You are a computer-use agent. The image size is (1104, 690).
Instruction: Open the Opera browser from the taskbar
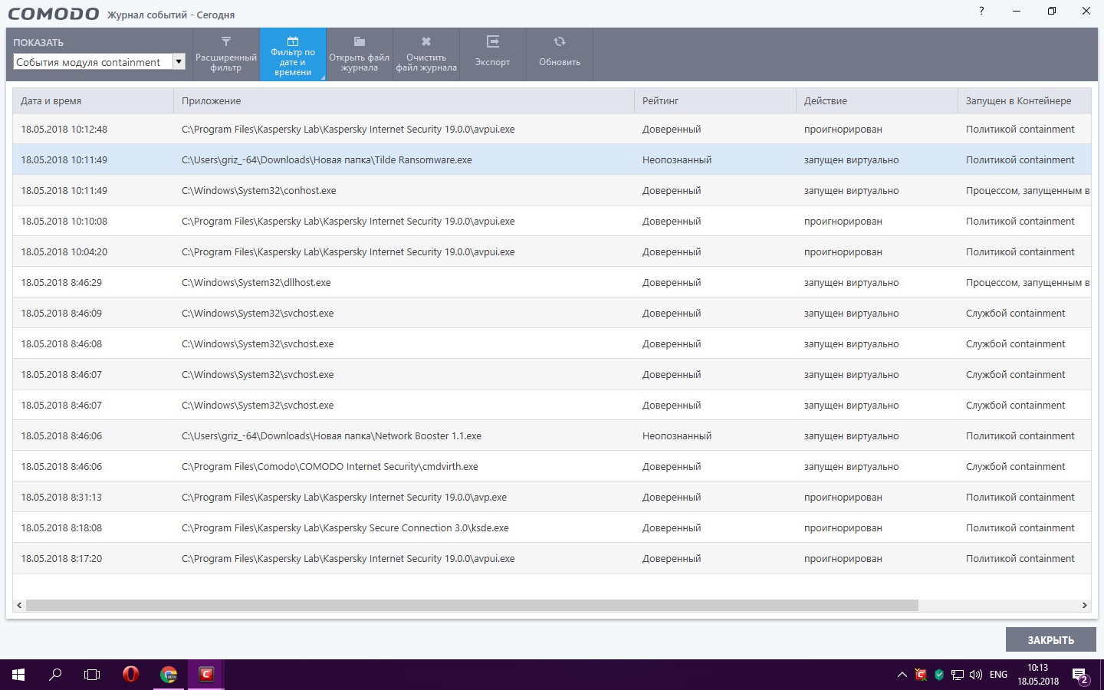pyautogui.click(x=131, y=675)
